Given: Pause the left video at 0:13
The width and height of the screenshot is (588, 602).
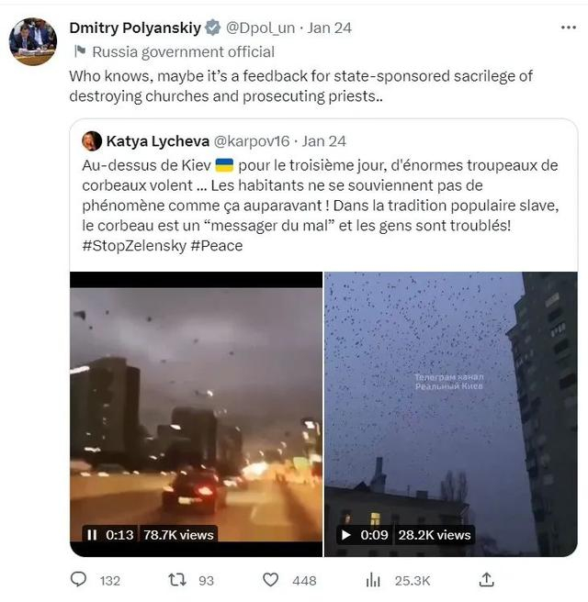Looking at the screenshot, I should point(92,535).
